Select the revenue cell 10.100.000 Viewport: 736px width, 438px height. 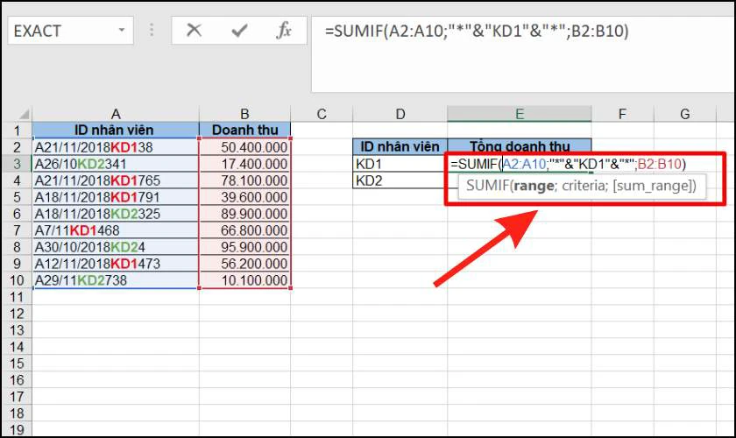tap(245, 280)
